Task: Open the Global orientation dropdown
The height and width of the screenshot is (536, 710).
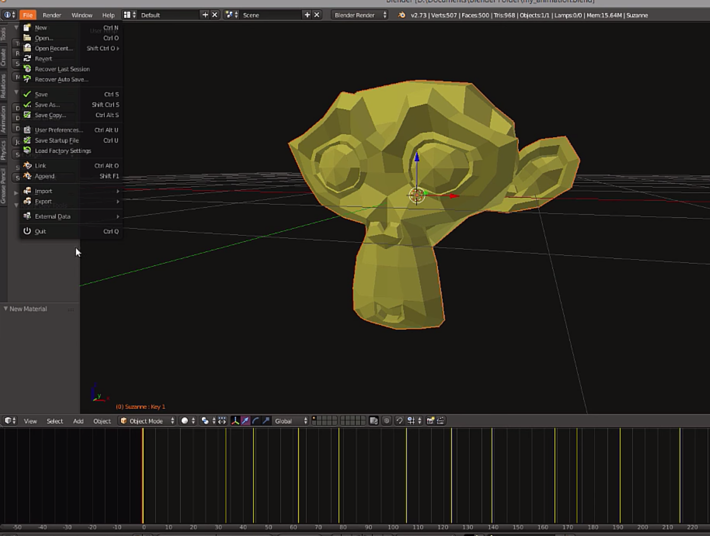Action: [291, 421]
